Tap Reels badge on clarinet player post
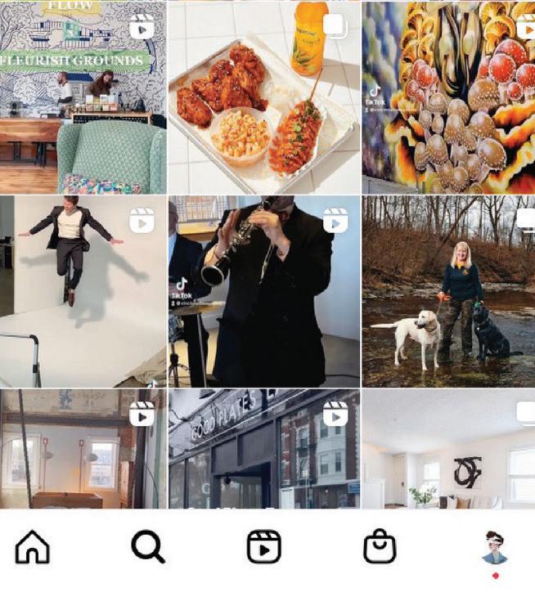Image resolution: width=535 pixels, height=592 pixels. pyautogui.click(x=335, y=220)
